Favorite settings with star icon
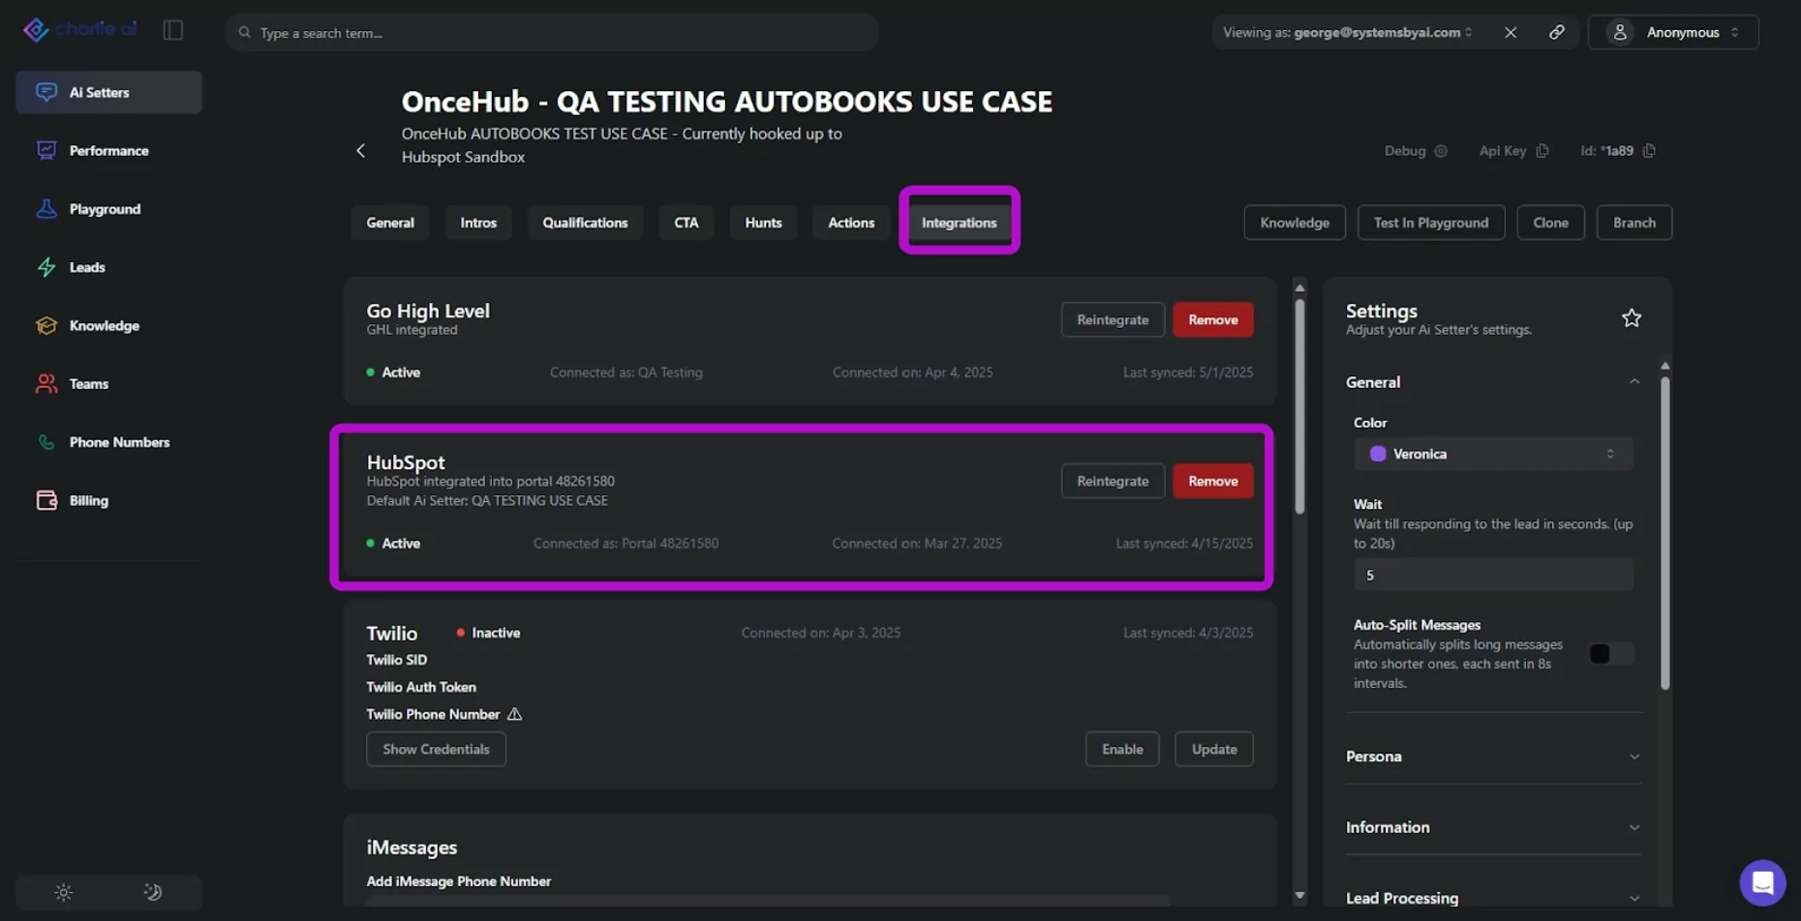The width and height of the screenshot is (1801, 921). pyautogui.click(x=1632, y=318)
